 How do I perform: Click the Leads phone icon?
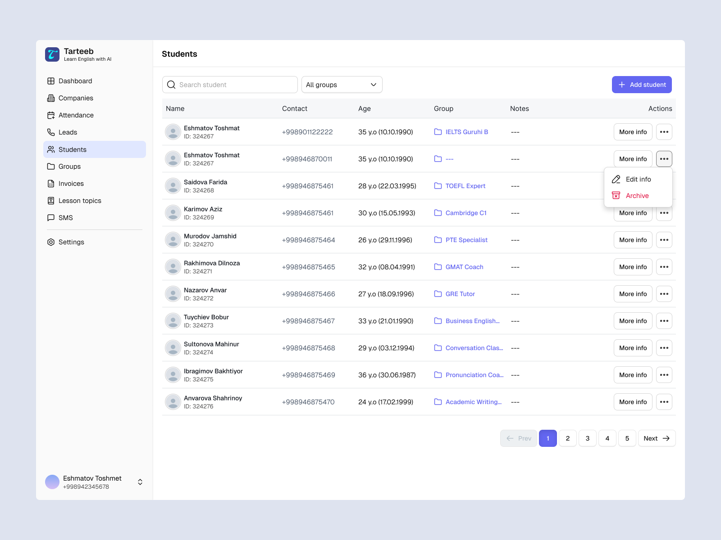[51, 132]
